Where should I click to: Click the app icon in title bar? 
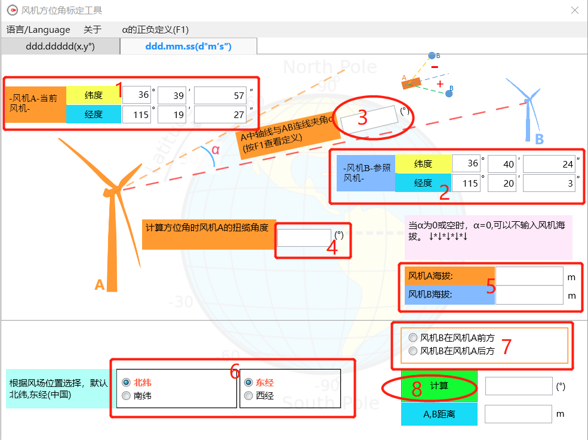11,10
